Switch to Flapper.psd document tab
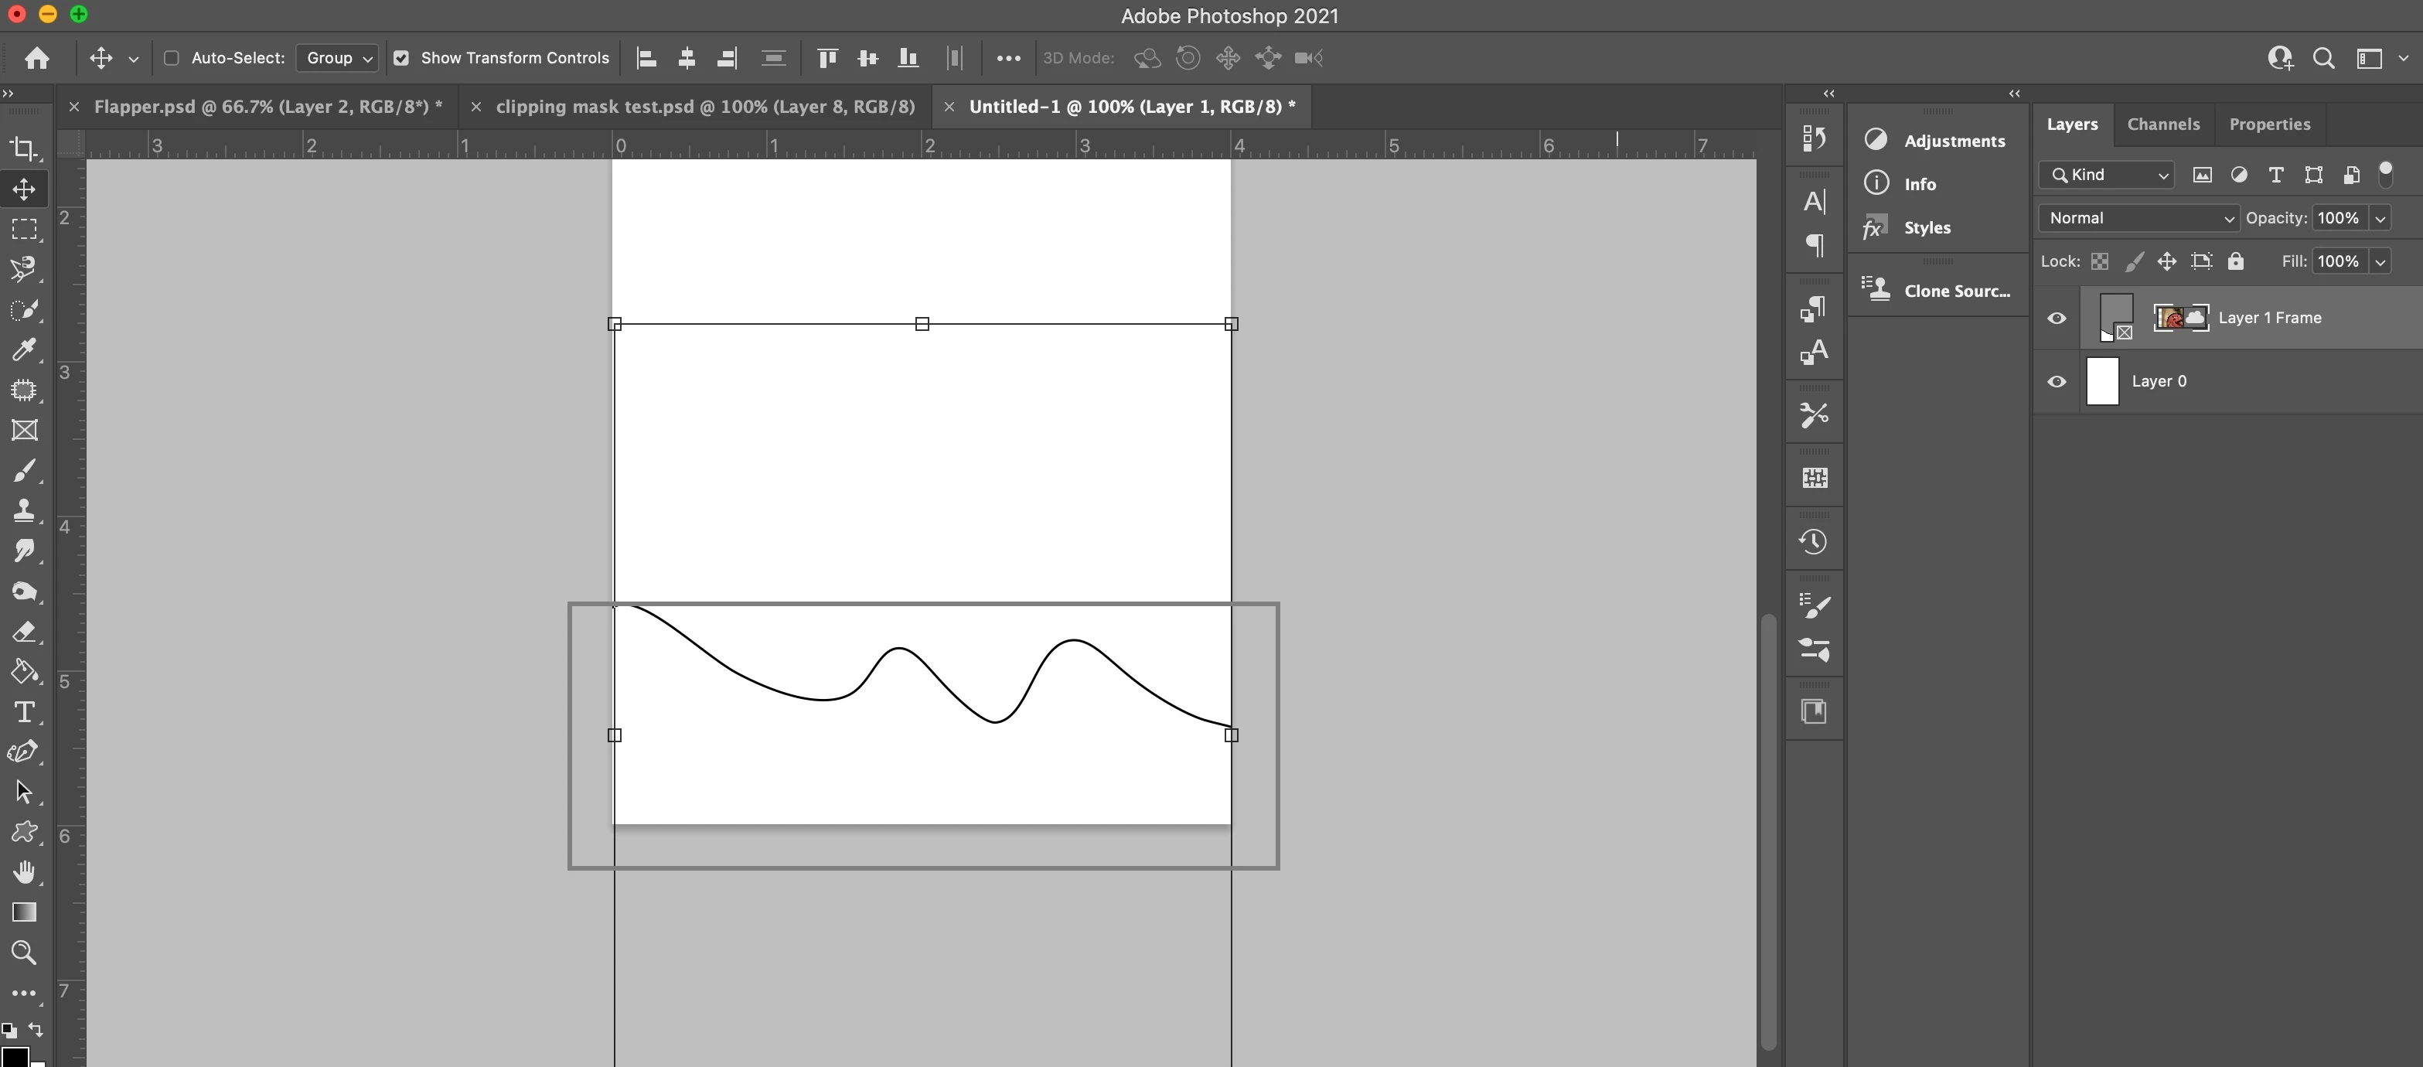Screen dimensions: 2423x1067 pos(268,107)
